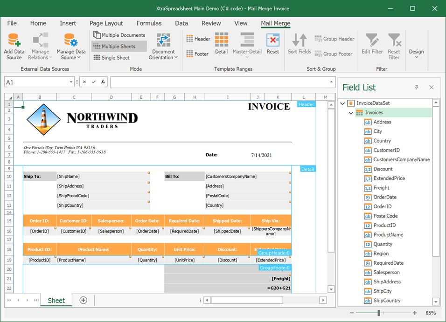446x322 pixels.
Task: Click the Insert Function fx icon
Action: pyautogui.click(x=103, y=82)
